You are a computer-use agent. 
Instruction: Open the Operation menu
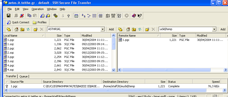pos(38,9)
